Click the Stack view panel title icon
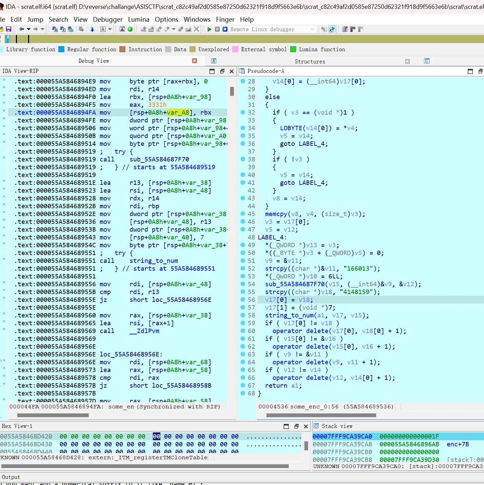The height and width of the screenshot is (485, 484). [316, 426]
